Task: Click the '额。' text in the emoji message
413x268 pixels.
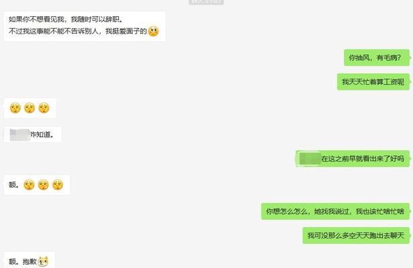Action: 14,185
